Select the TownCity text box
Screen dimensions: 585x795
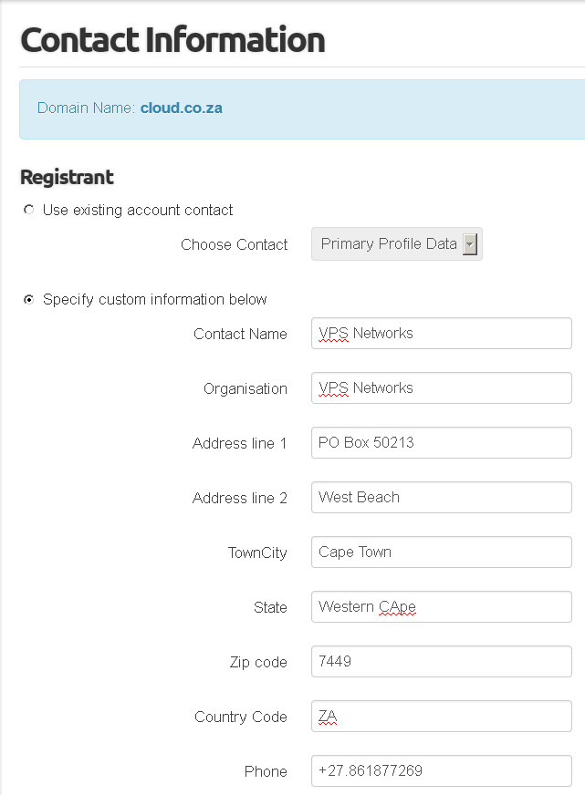pyautogui.click(x=442, y=552)
